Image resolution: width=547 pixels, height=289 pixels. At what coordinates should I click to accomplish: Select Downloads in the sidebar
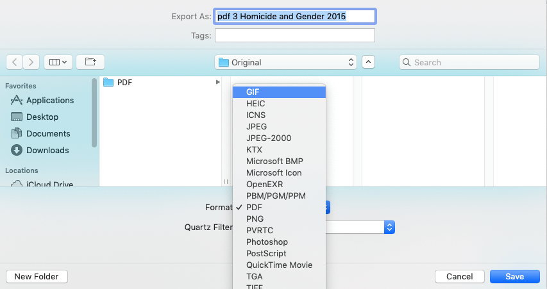click(x=47, y=151)
